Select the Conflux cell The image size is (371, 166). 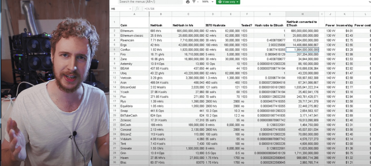(134, 50)
